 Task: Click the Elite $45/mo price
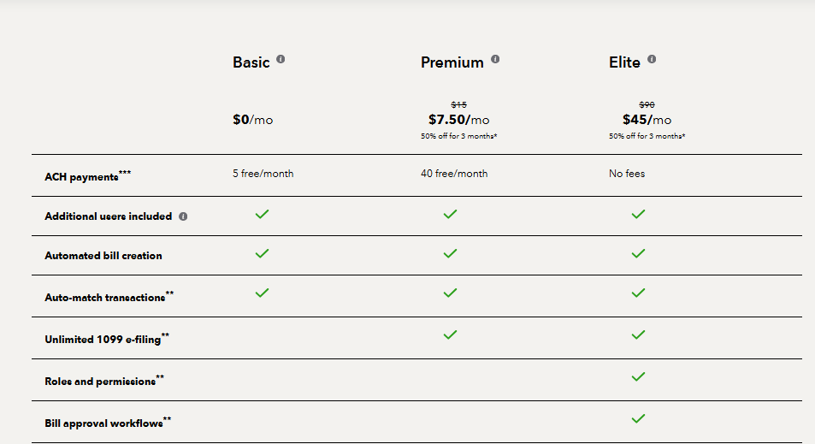click(647, 120)
